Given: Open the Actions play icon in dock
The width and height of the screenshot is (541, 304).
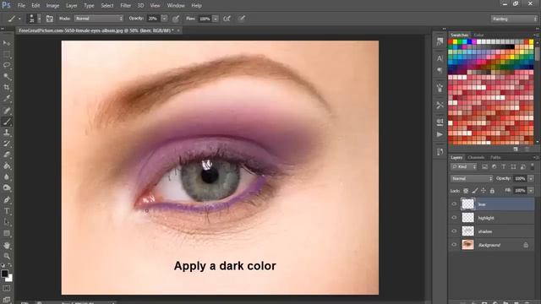Looking at the screenshot, I should pyautogui.click(x=440, y=134).
